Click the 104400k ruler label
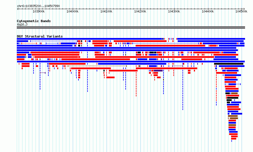Viewport: 253px width, 152px height. pyautogui.click(x=208, y=11)
